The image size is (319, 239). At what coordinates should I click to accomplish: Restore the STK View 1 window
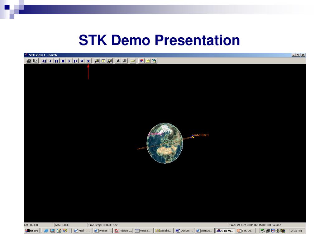[x=298, y=55]
